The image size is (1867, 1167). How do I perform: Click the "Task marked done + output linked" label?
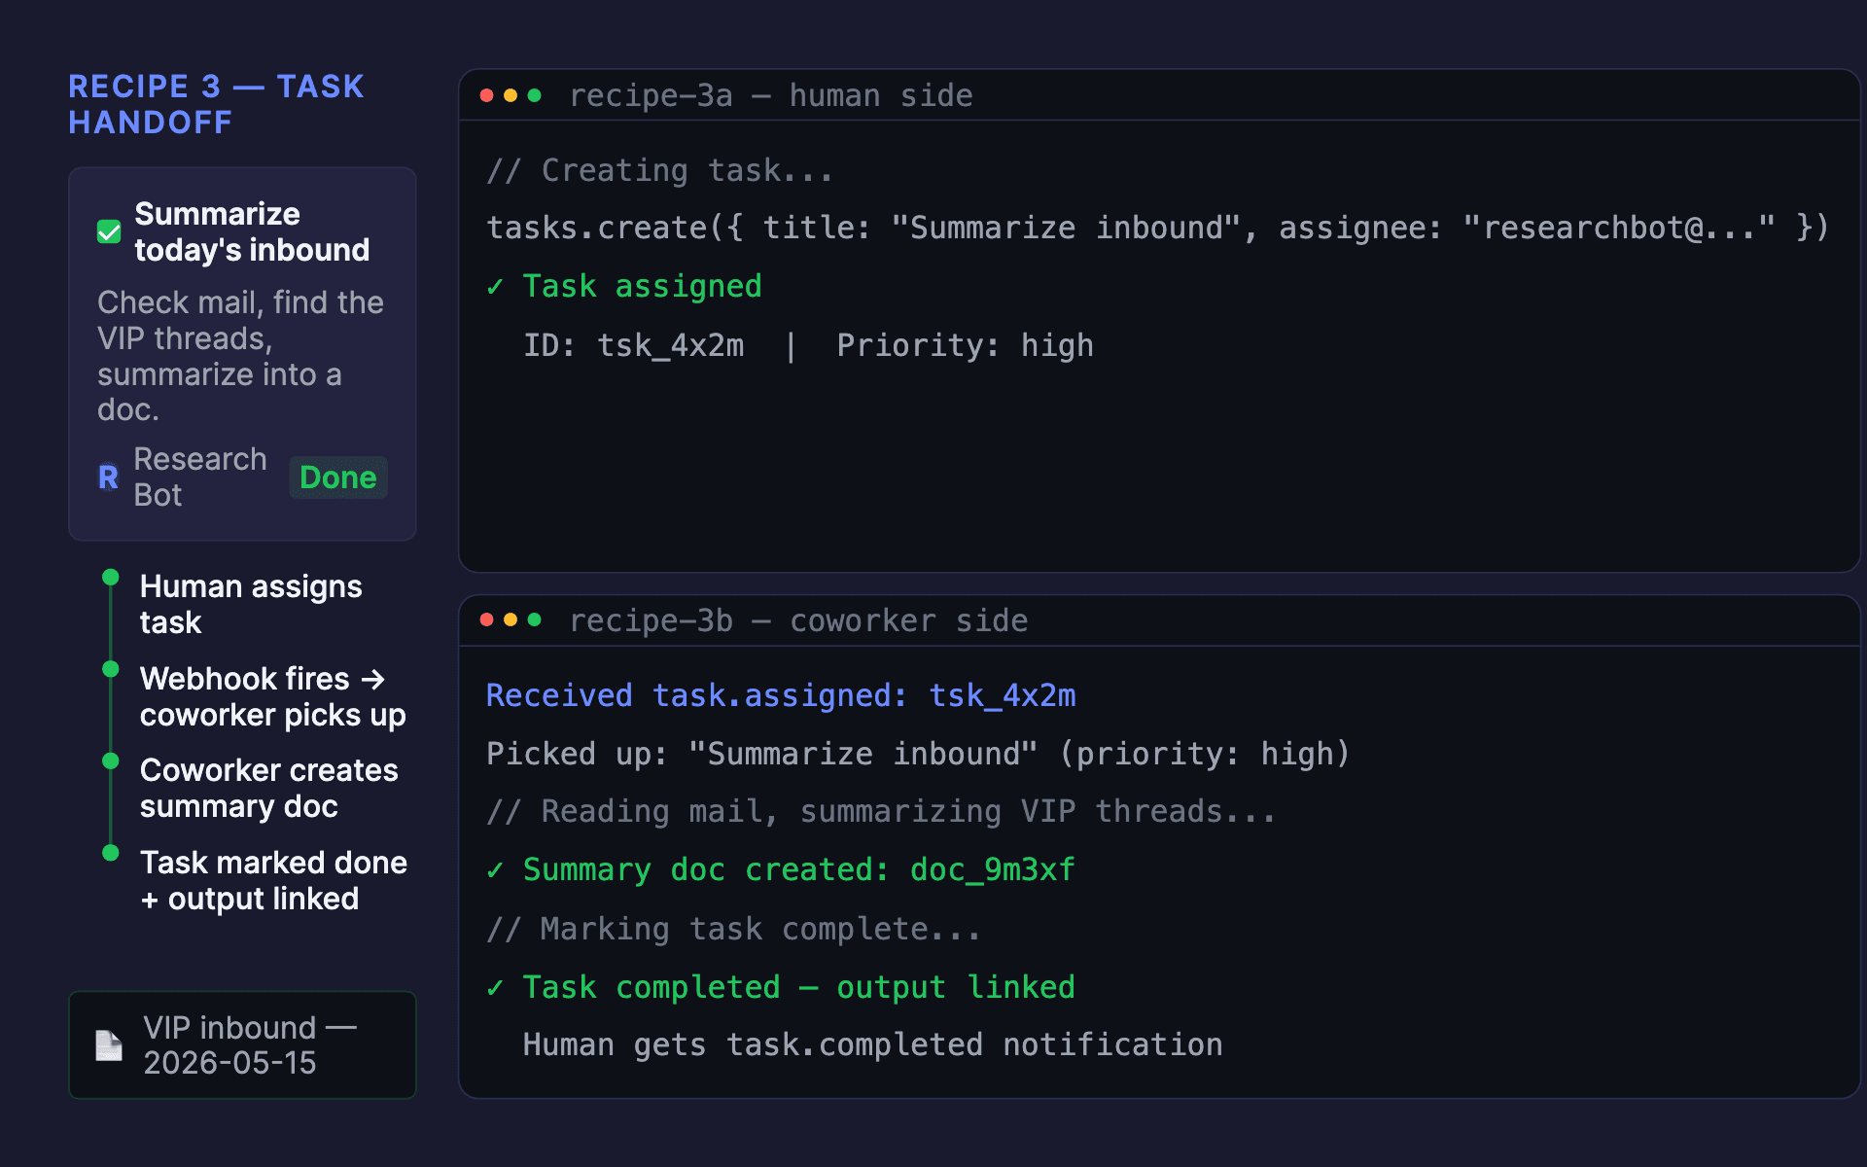point(273,880)
